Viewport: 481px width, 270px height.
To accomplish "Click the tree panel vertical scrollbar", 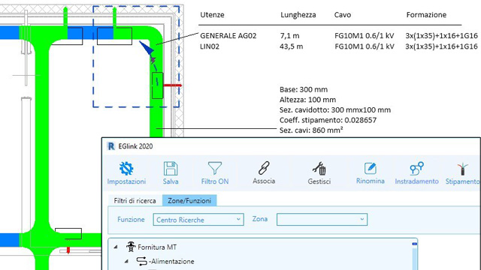I will point(415,256).
